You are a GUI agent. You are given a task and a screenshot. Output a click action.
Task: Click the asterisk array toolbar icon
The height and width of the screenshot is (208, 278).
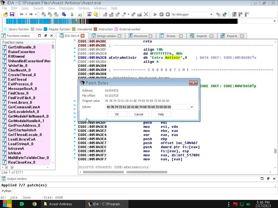pos(133,14)
